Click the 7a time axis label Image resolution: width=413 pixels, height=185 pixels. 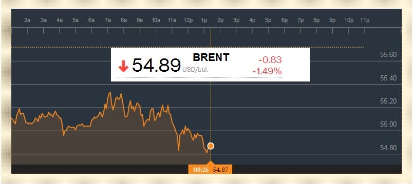107,20
